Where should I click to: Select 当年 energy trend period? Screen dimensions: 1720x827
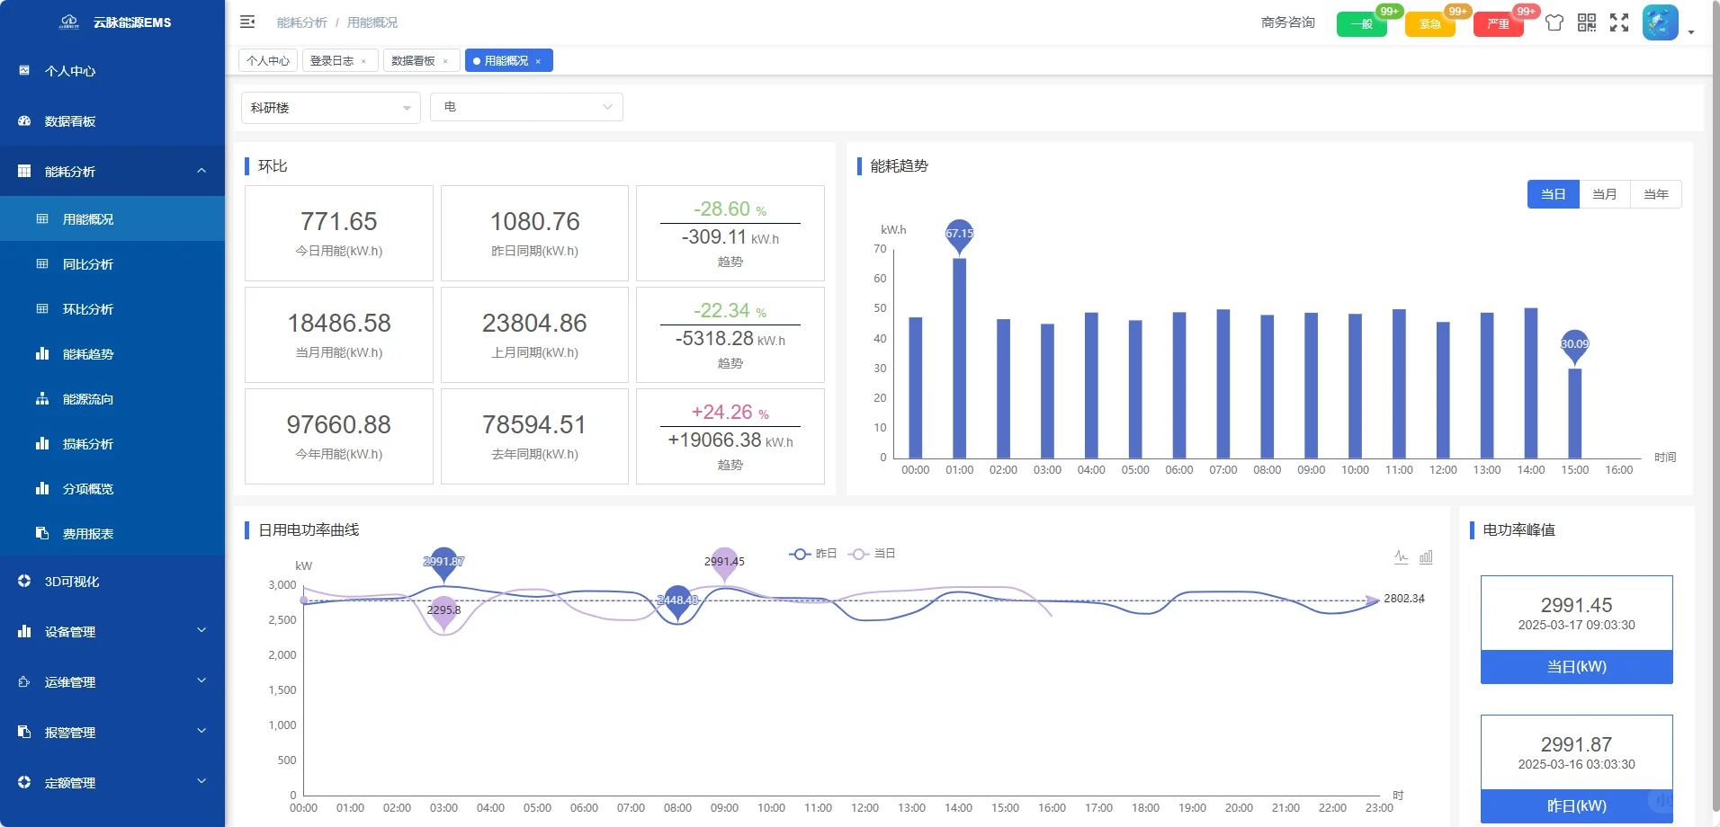(x=1656, y=194)
